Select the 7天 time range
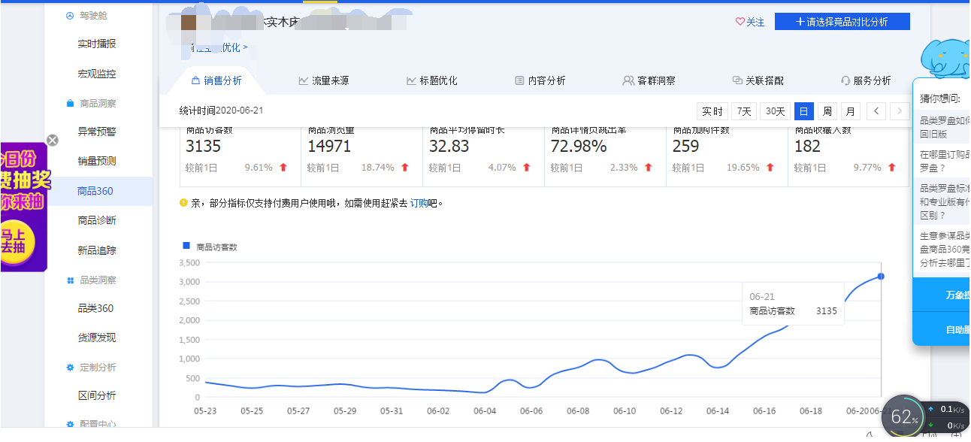This screenshot has width=971, height=442. (x=744, y=111)
